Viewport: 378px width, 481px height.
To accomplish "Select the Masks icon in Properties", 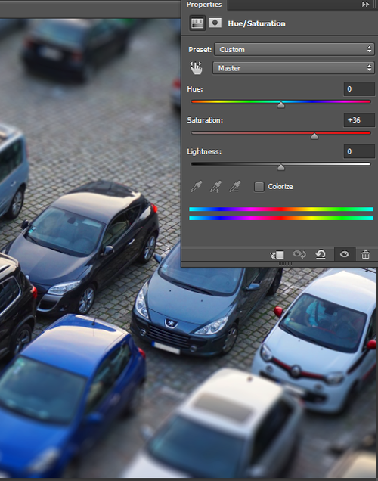I will point(215,23).
